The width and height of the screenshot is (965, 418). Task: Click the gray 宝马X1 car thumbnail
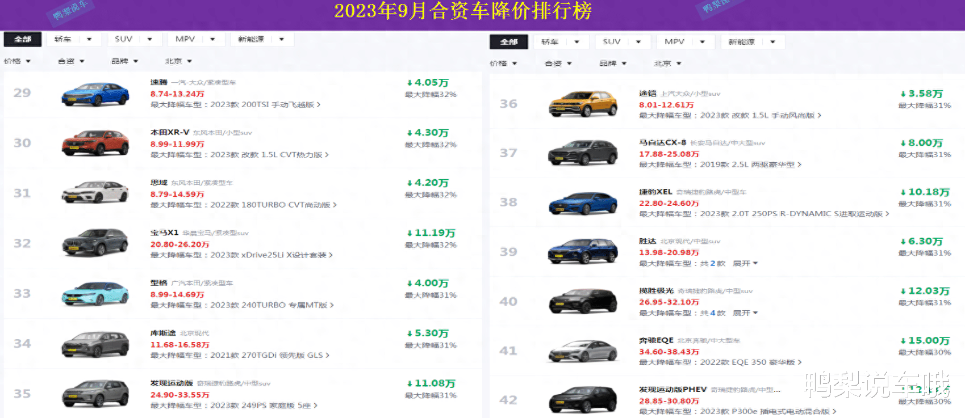(95, 243)
